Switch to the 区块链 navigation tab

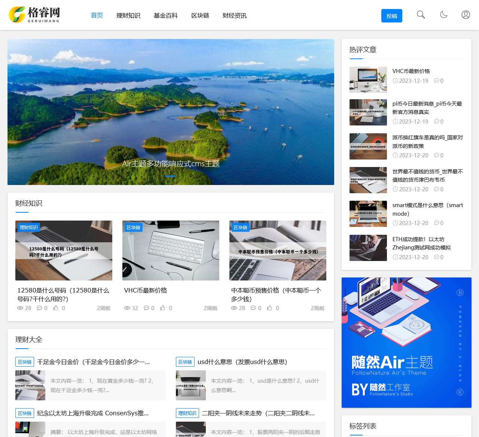point(200,15)
